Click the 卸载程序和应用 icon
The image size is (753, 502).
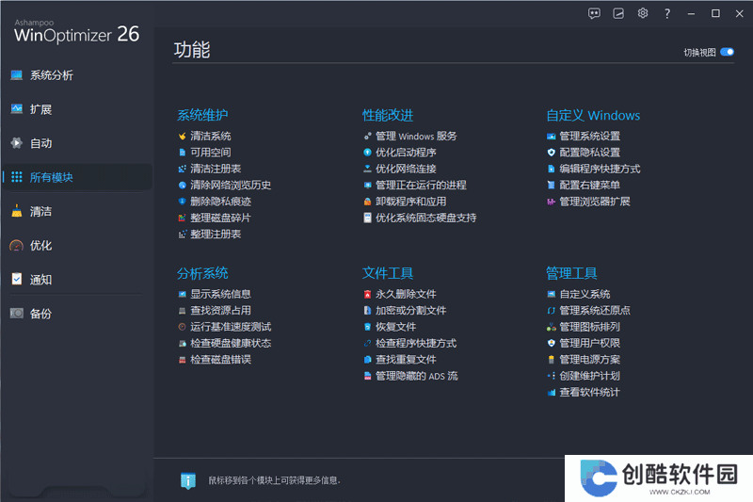point(367,202)
